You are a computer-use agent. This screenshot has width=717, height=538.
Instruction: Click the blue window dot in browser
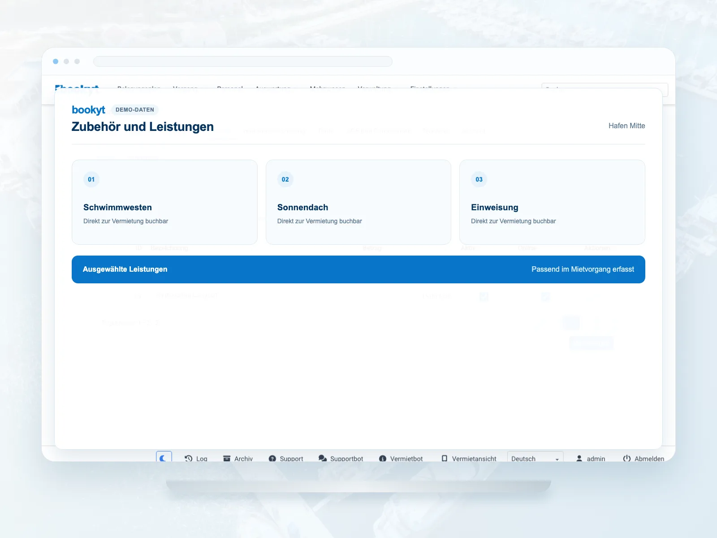click(56, 61)
